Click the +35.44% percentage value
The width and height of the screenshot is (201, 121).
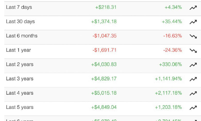[x=172, y=22]
